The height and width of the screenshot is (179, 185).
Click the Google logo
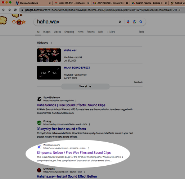tap(19, 22)
